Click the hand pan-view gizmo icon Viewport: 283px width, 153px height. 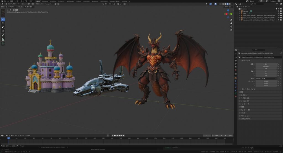point(231,23)
